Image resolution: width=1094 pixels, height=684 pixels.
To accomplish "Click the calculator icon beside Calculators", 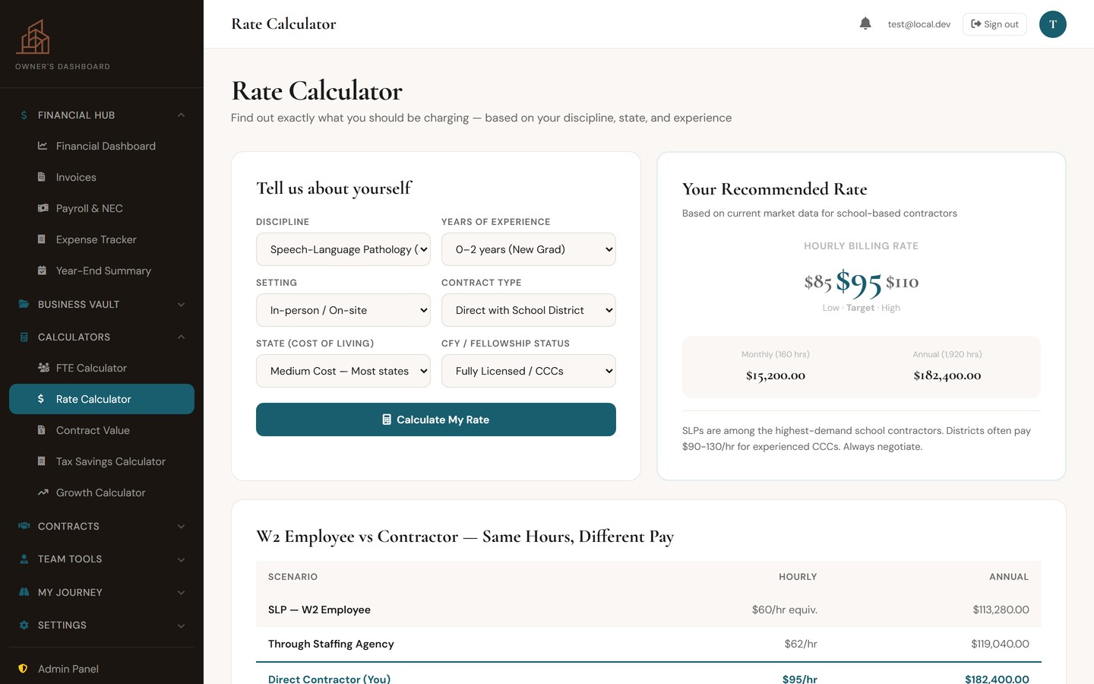I will click(24, 337).
